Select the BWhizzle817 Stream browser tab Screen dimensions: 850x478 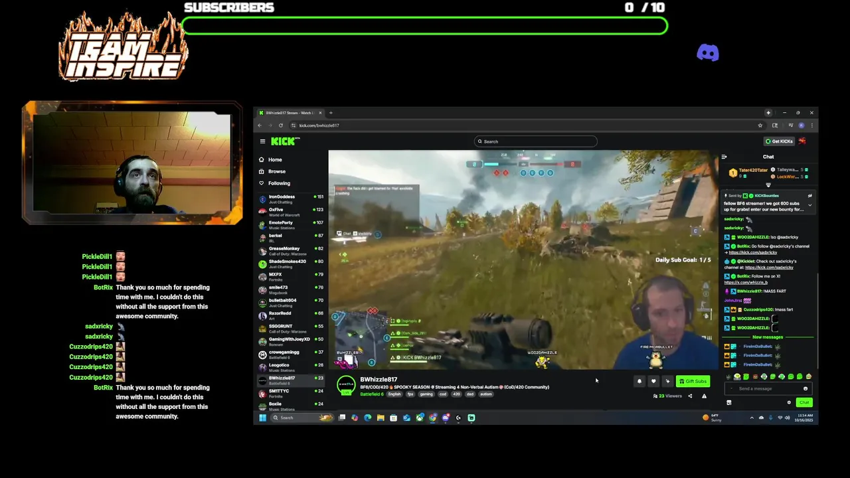coord(291,113)
